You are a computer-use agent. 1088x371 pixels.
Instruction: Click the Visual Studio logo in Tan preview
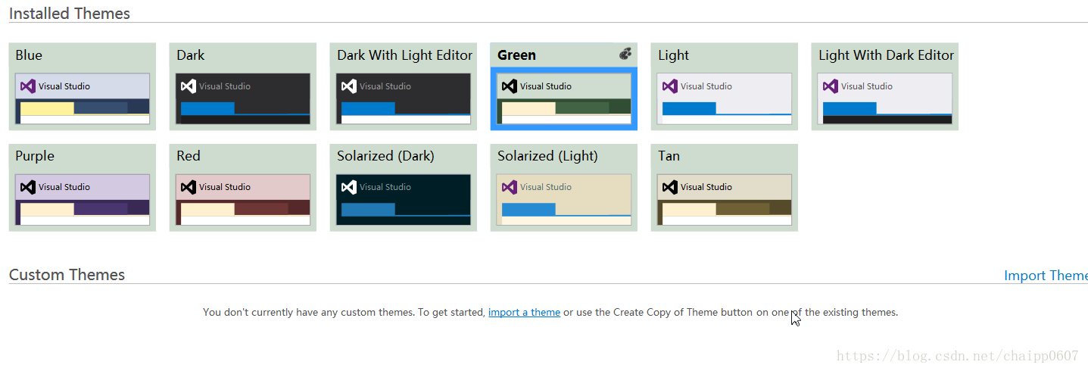point(670,187)
